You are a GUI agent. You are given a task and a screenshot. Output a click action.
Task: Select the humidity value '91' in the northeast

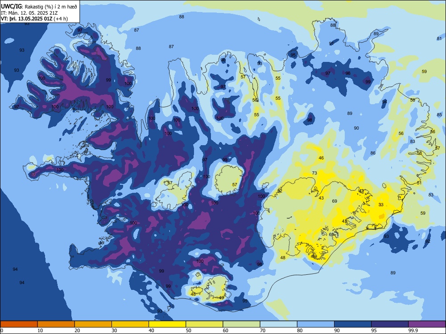pos(331,44)
